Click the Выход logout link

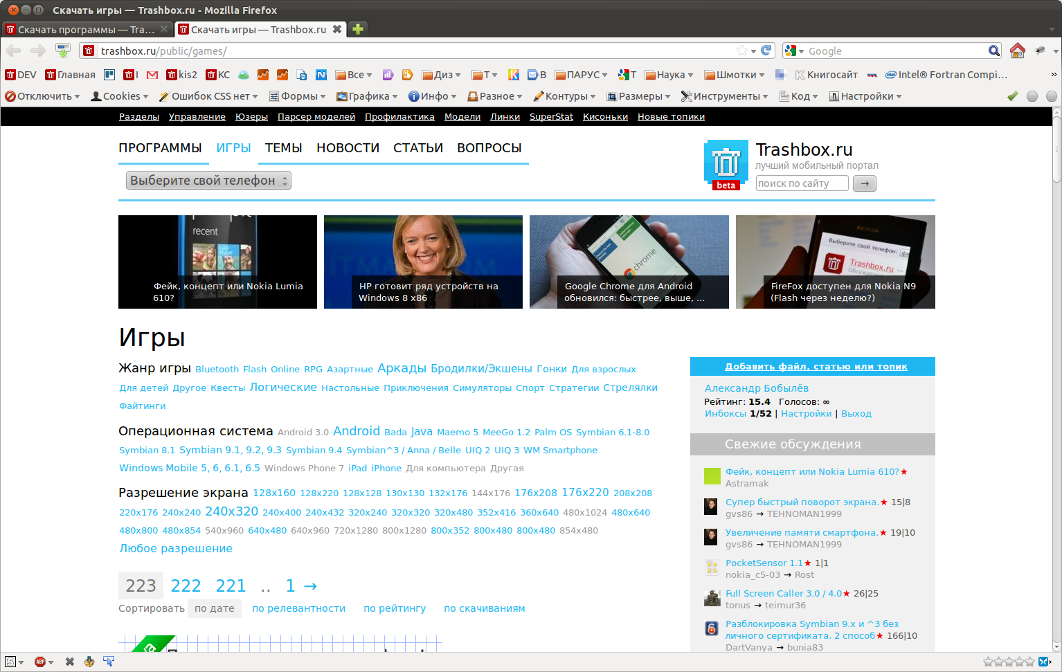[856, 414]
